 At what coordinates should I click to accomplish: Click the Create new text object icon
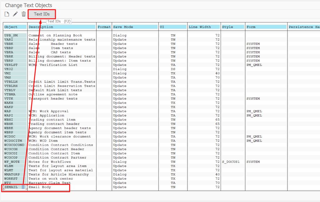pyautogui.click(x=7, y=14)
